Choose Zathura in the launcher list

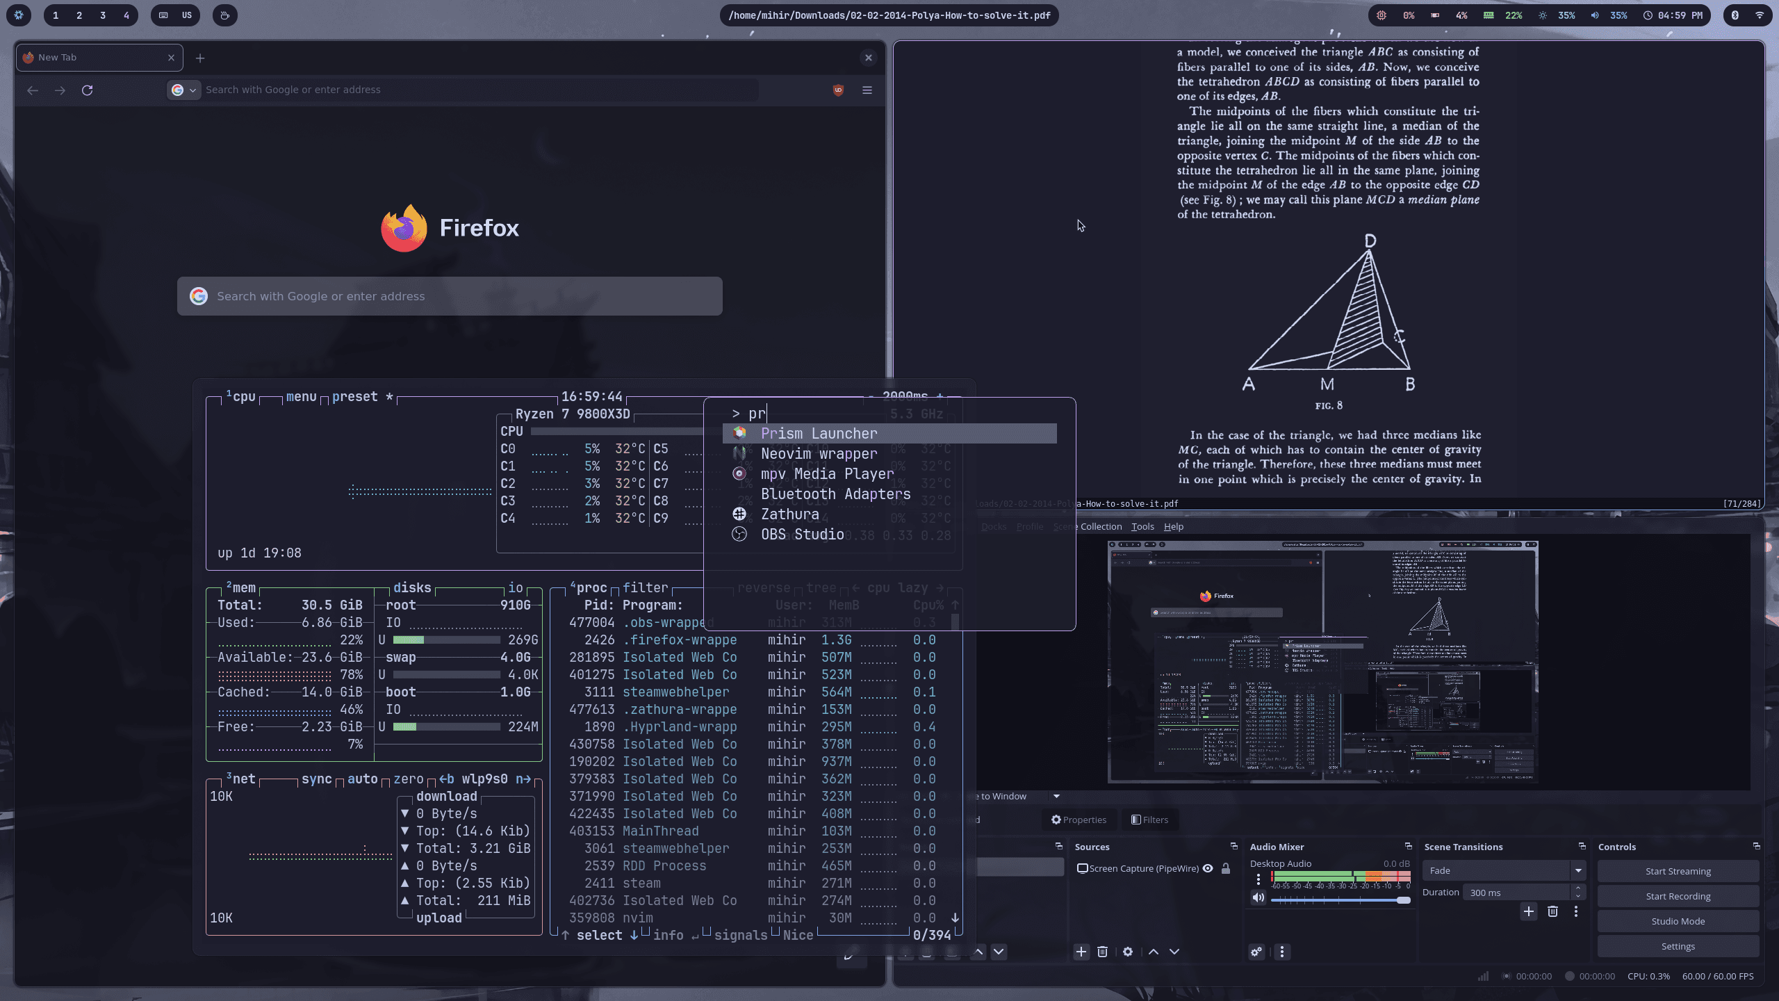coord(889,514)
